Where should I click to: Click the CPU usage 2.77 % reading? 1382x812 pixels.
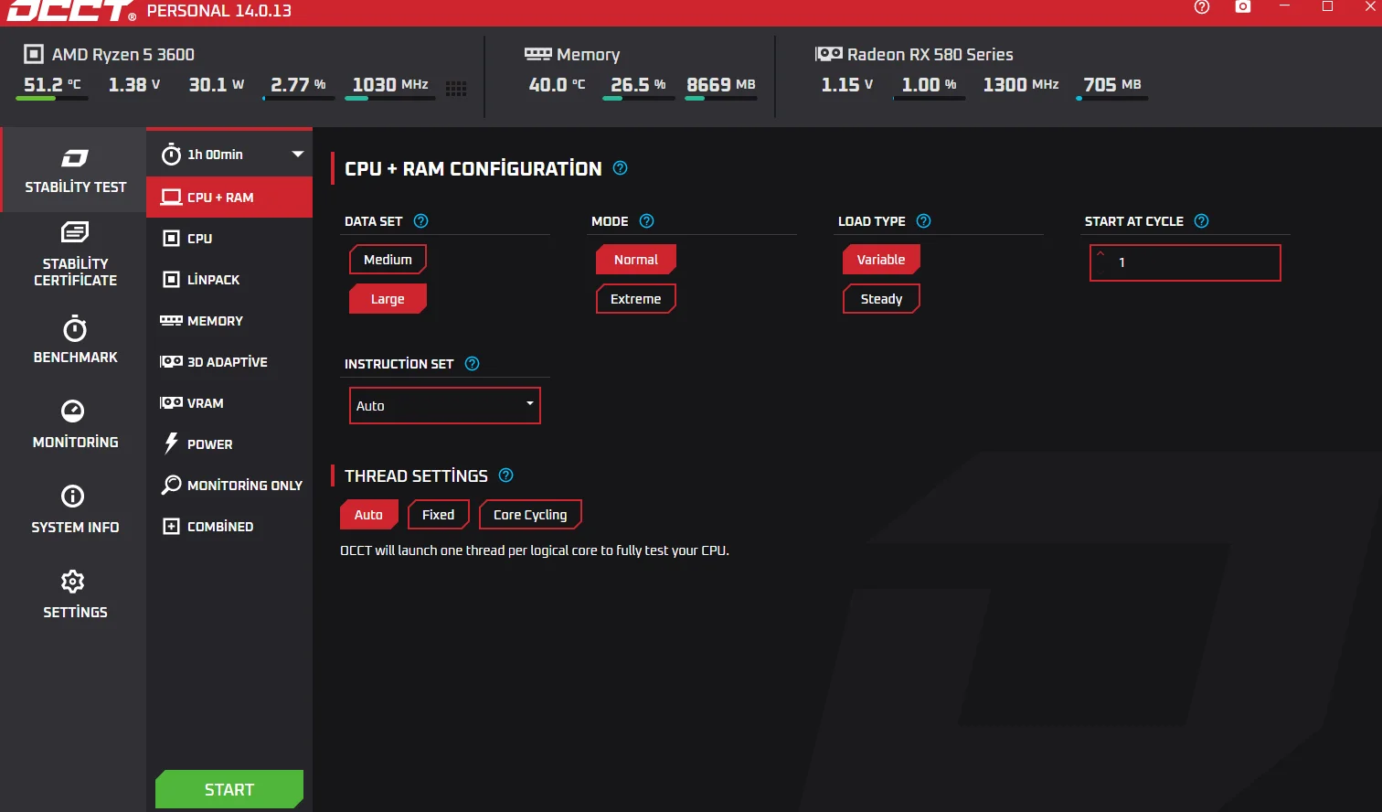298,85
